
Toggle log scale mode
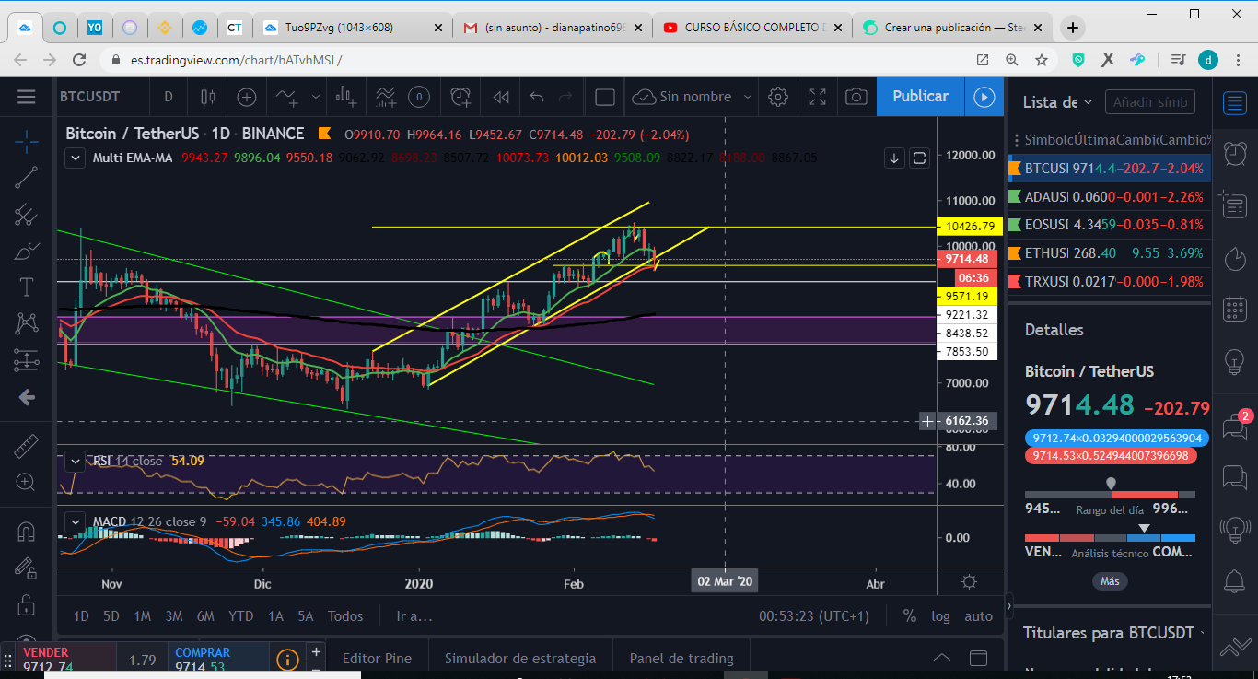click(940, 616)
